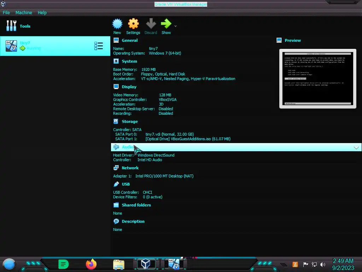Click the Shared folders section icon
The image size is (362, 272).
pyautogui.click(x=116, y=205)
